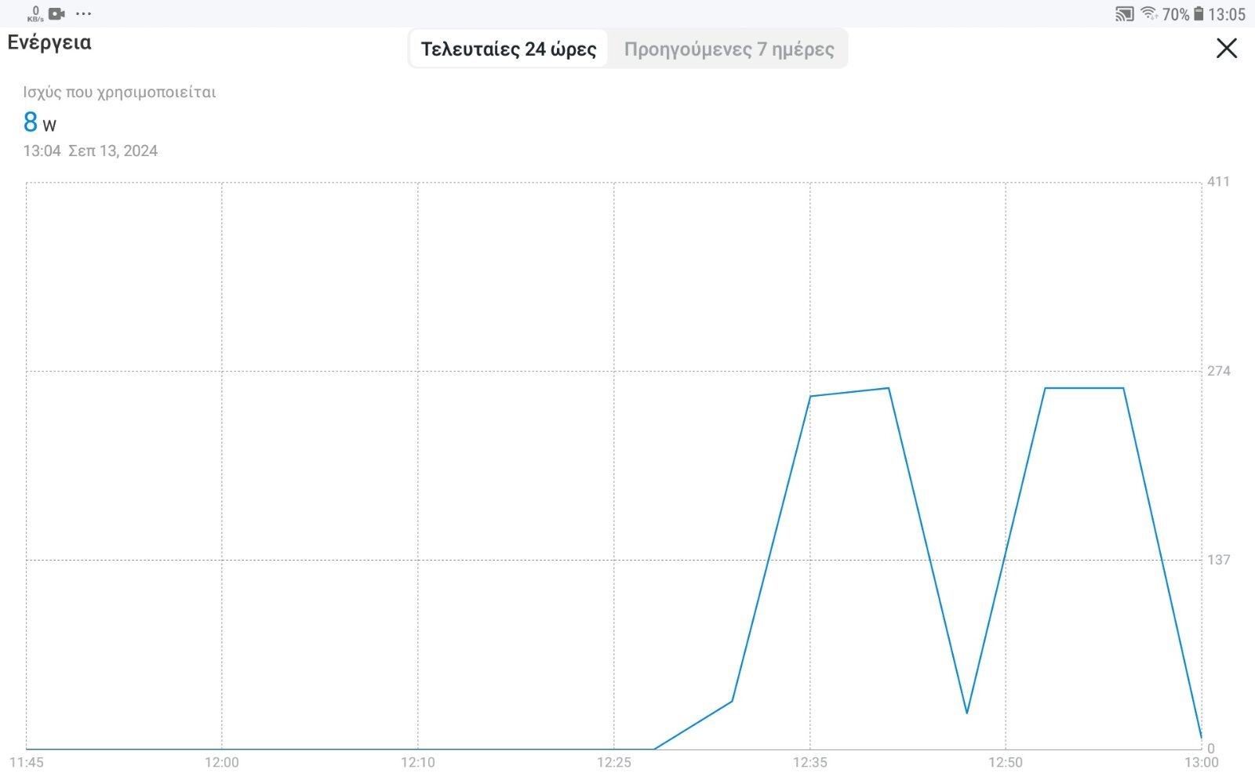Tap the Wi-Fi signal icon

(x=1149, y=13)
